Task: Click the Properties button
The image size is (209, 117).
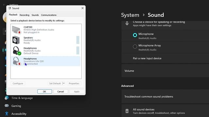Action: 74,83
